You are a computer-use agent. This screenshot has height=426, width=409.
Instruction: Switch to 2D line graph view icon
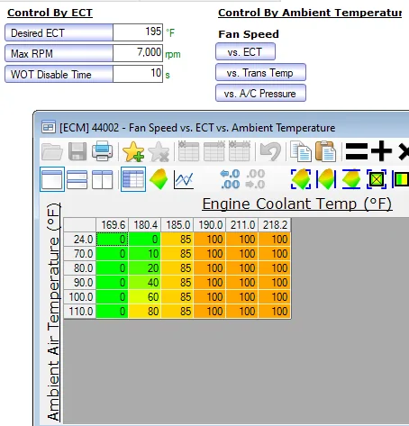(x=184, y=180)
